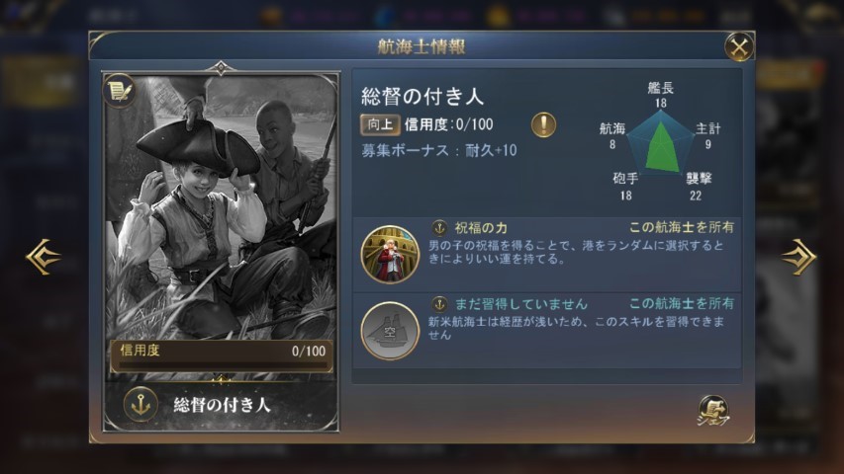The image size is (844, 474).
Task: Click anchor icon next to 祝福の力
Action: pyautogui.click(x=439, y=228)
